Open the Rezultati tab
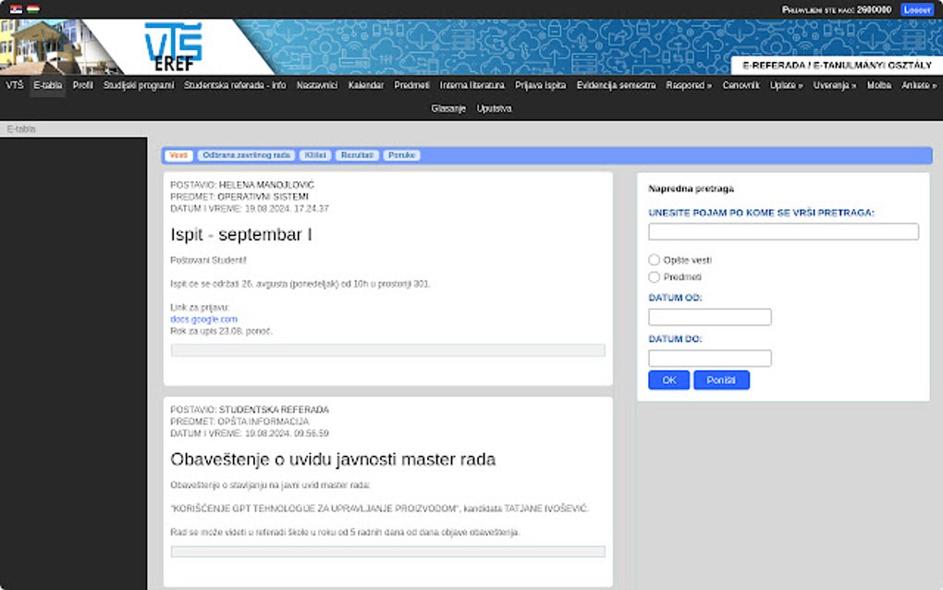 click(356, 154)
